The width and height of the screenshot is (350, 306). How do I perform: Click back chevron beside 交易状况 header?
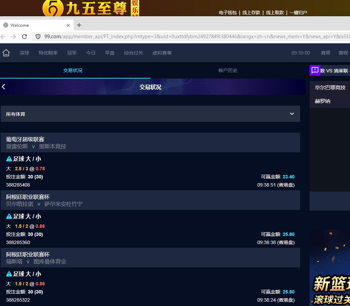click(x=4, y=87)
